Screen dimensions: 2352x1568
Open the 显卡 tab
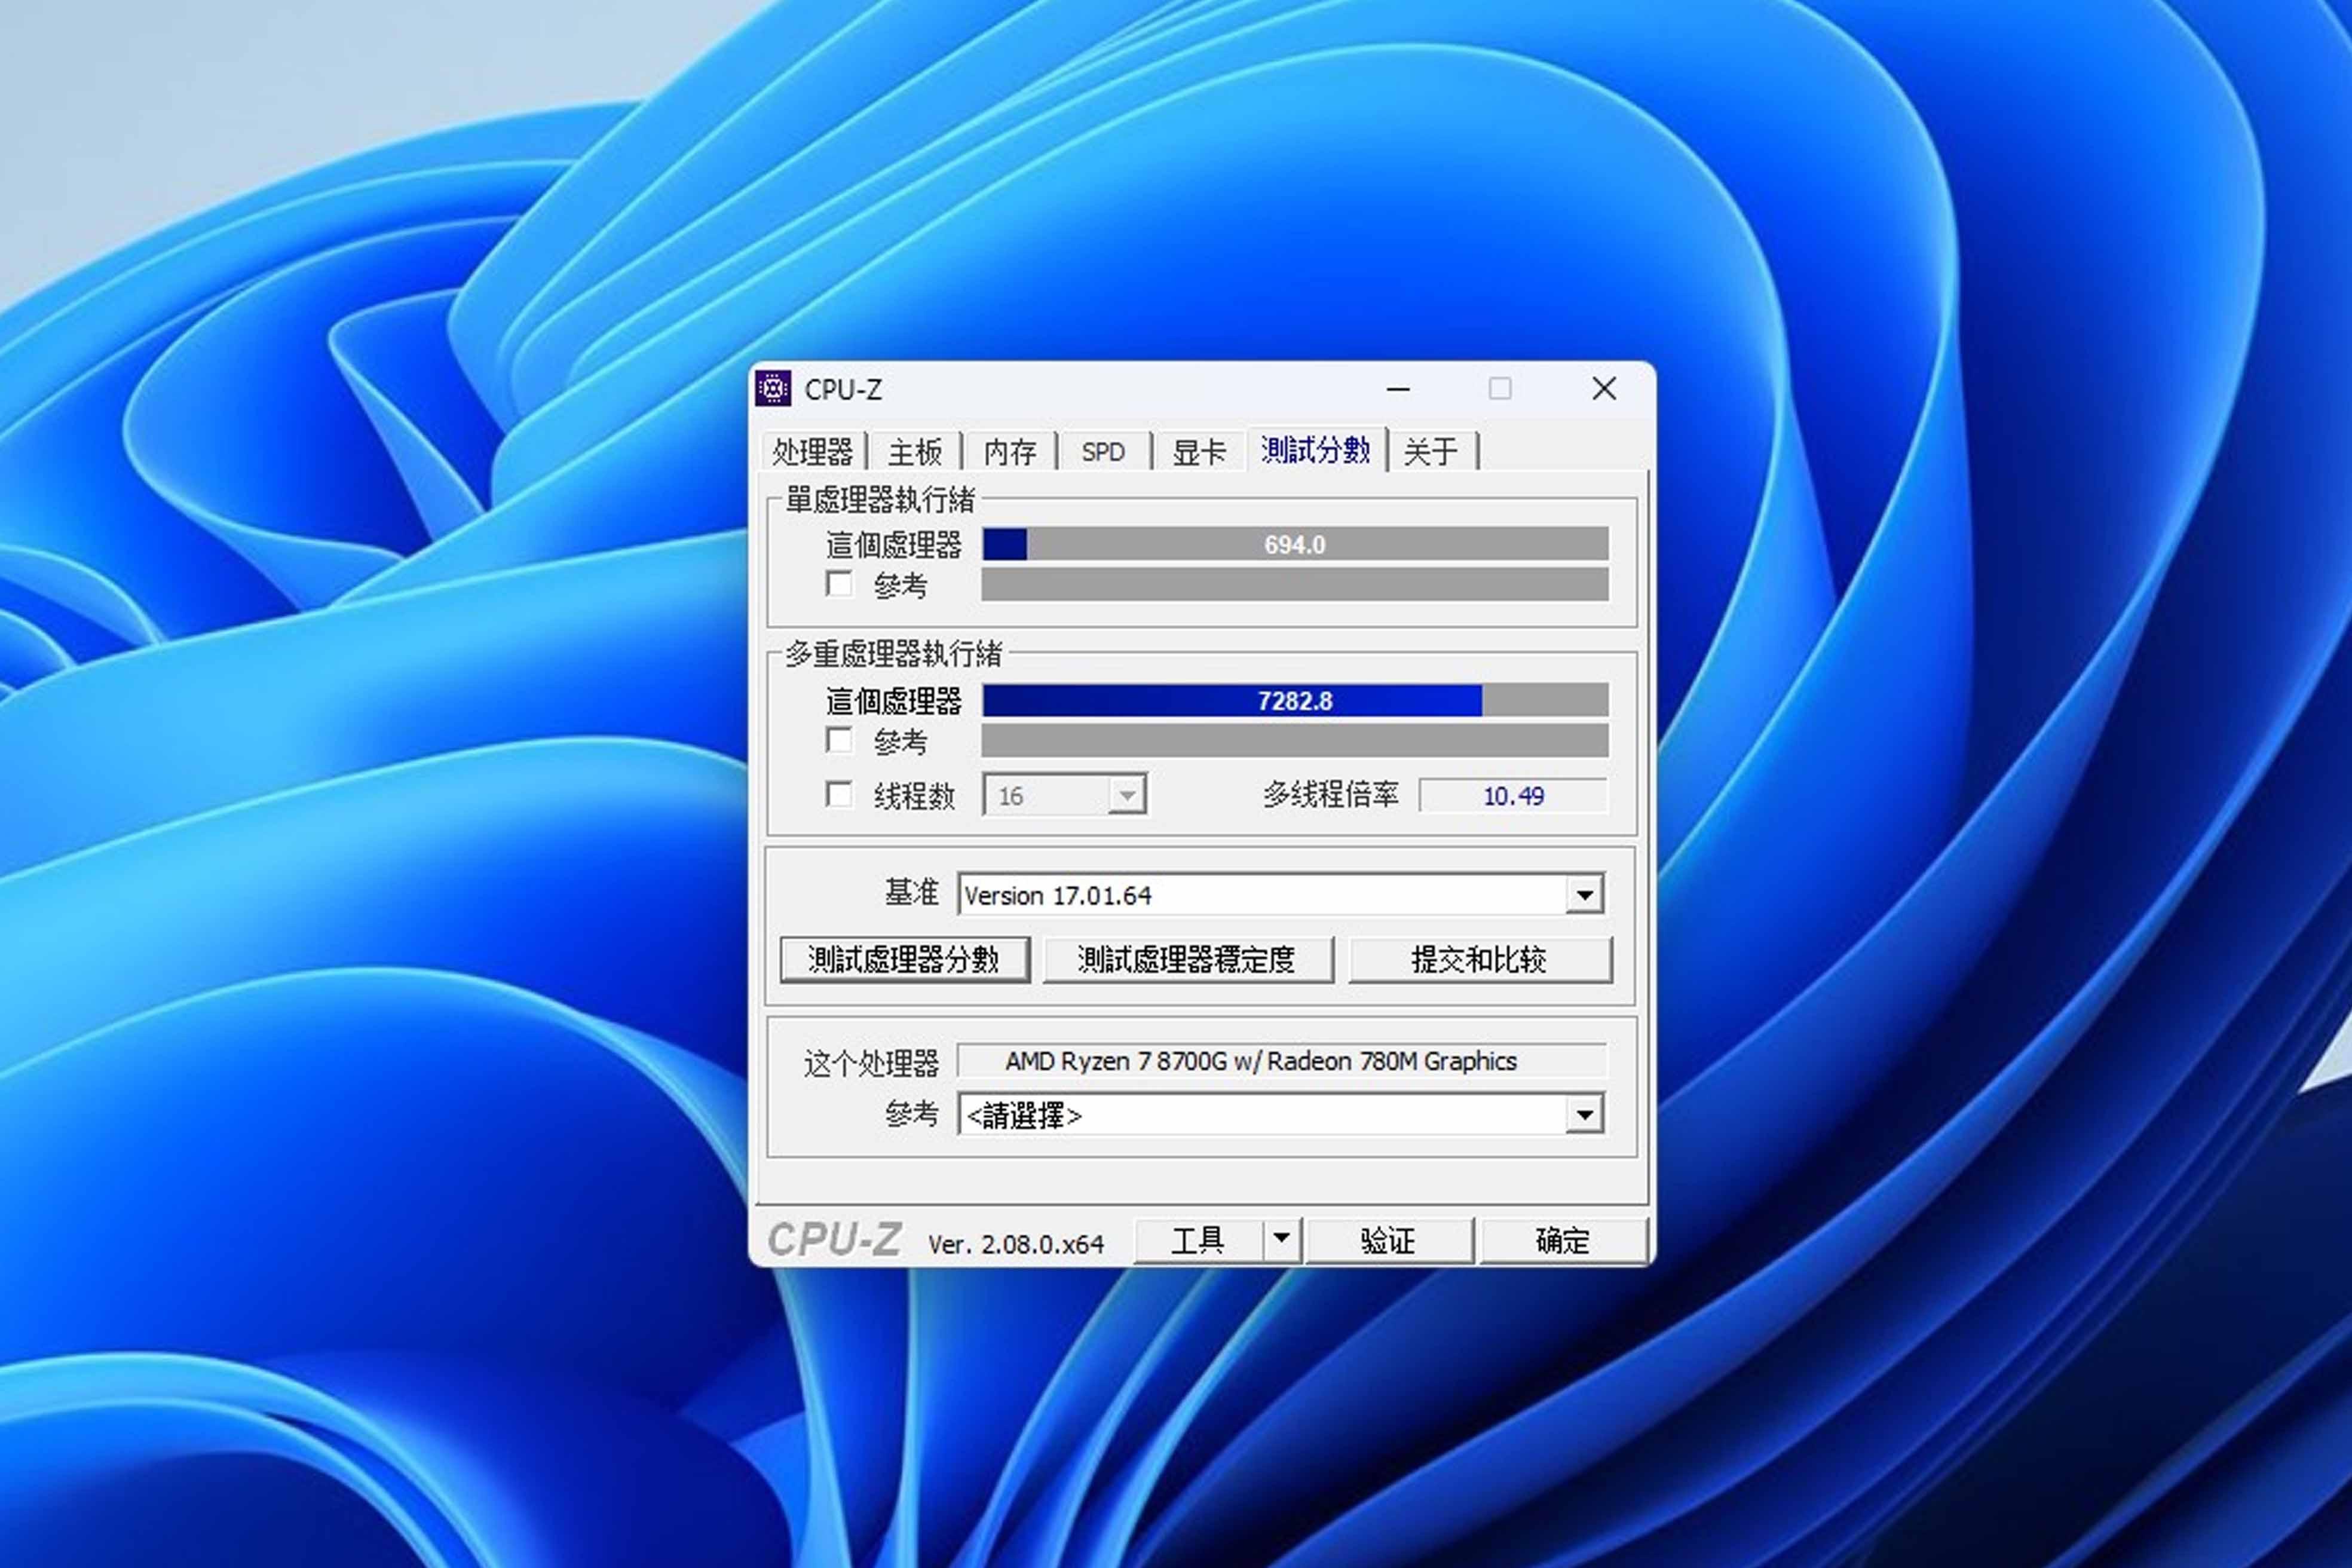click(x=1199, y=452)
